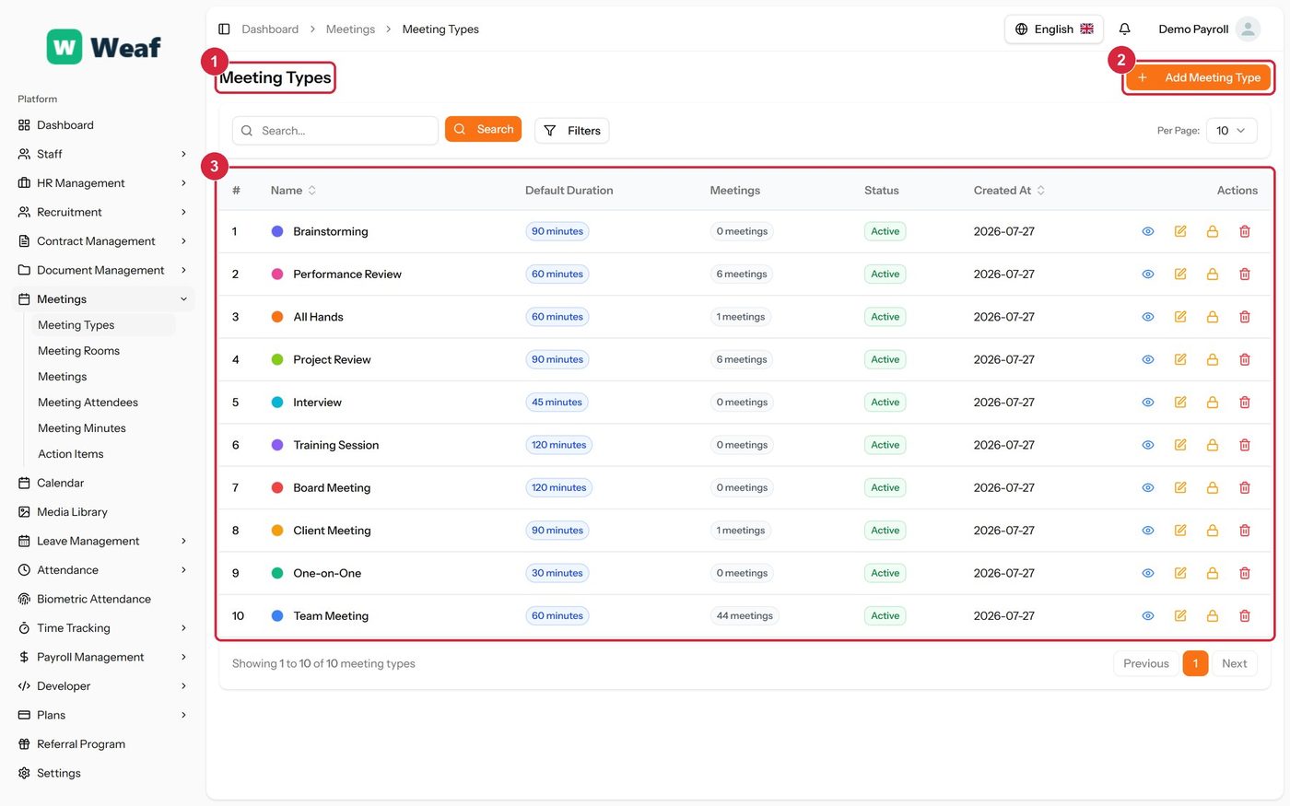The image size is (1290, 806).
Task: Delete the All Hands meeting type
Action: pyautogui.click(x=1245, y=317)
